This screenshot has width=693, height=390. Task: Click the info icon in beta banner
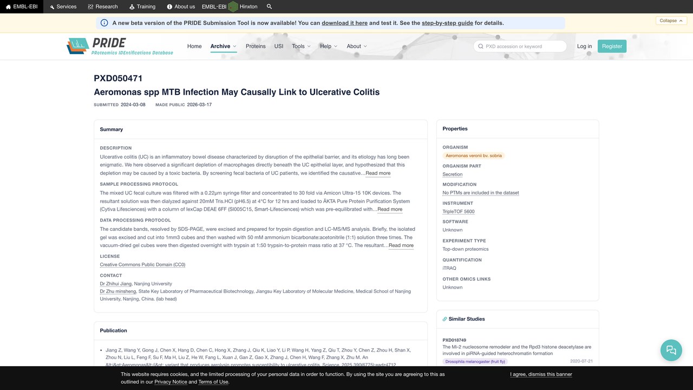click(x=104, y=23)
